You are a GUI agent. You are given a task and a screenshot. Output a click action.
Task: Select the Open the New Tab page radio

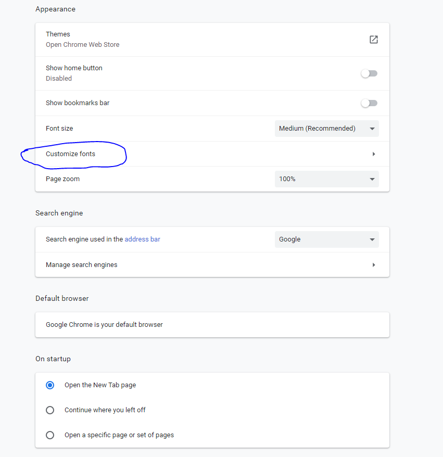click(x=50, y=385)
